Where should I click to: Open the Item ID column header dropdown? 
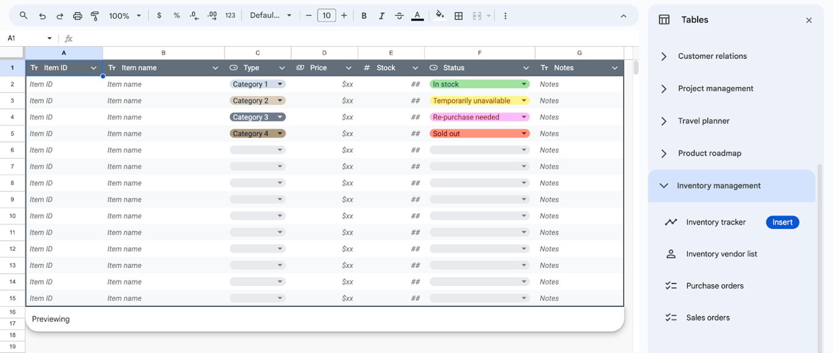(x=93, y=68)
